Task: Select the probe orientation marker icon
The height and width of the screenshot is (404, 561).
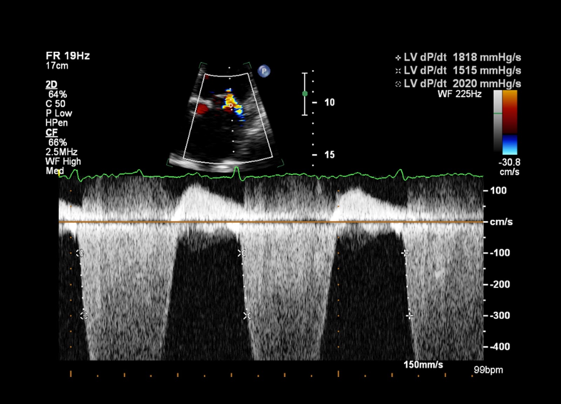Action: click(264, 71)
